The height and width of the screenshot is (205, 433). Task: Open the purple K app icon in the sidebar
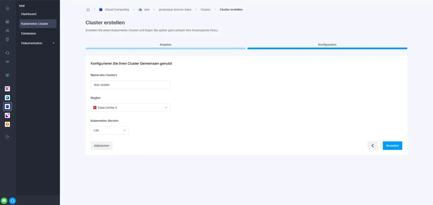point(7,89)
